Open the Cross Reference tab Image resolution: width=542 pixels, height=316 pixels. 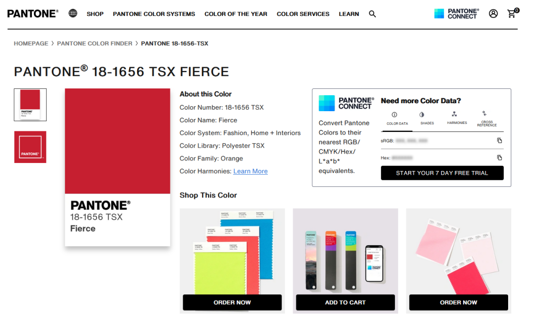click(487, 119)
